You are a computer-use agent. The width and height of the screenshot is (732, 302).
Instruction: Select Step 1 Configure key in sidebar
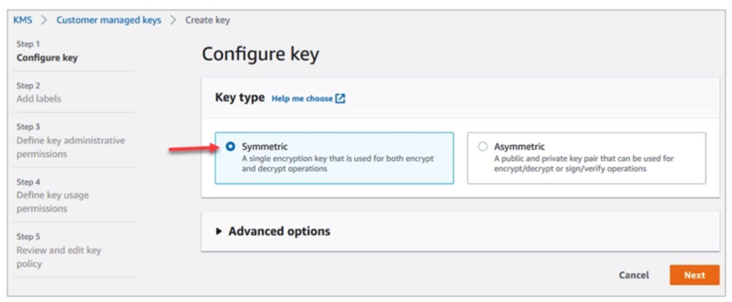pyautogui.click(x=47, y=57)
